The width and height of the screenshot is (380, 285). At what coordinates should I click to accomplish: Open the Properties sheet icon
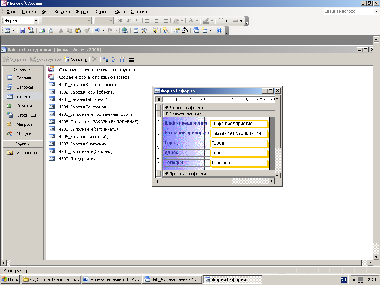[x=176, y=30]
